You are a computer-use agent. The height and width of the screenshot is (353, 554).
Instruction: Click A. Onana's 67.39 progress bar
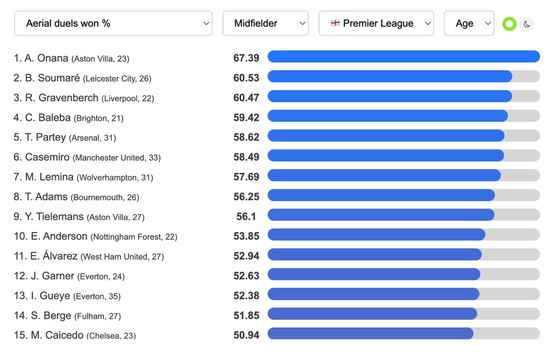(x=403, y=57)
